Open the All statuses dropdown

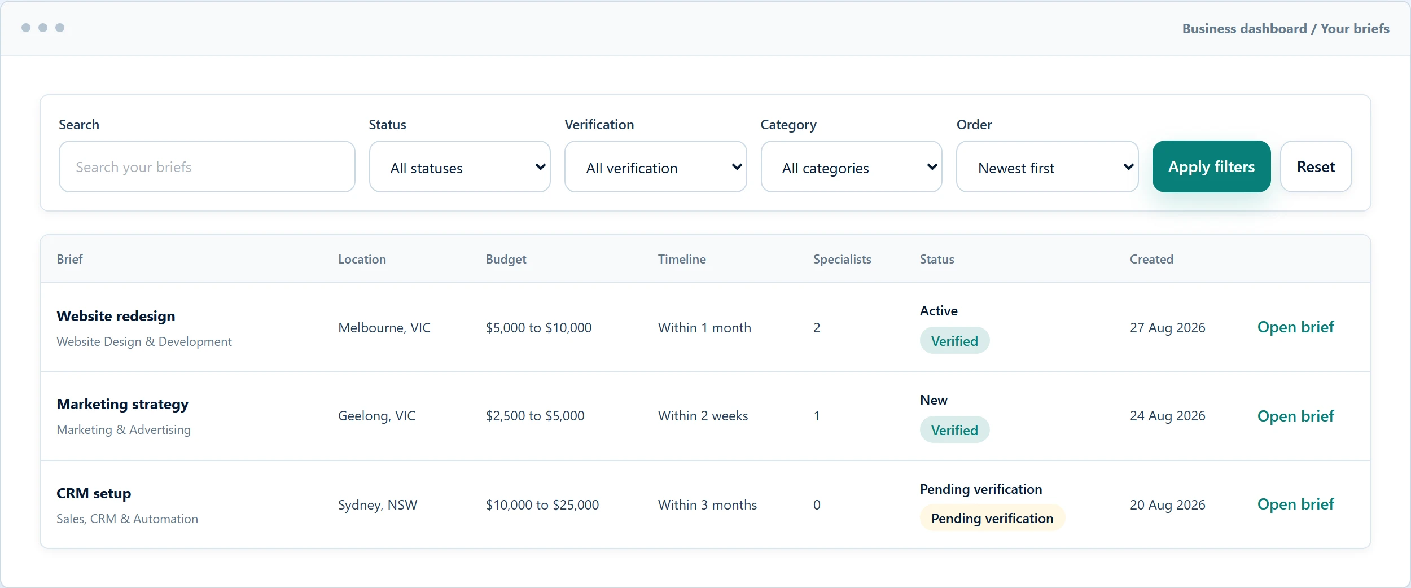tap(459, 166)
